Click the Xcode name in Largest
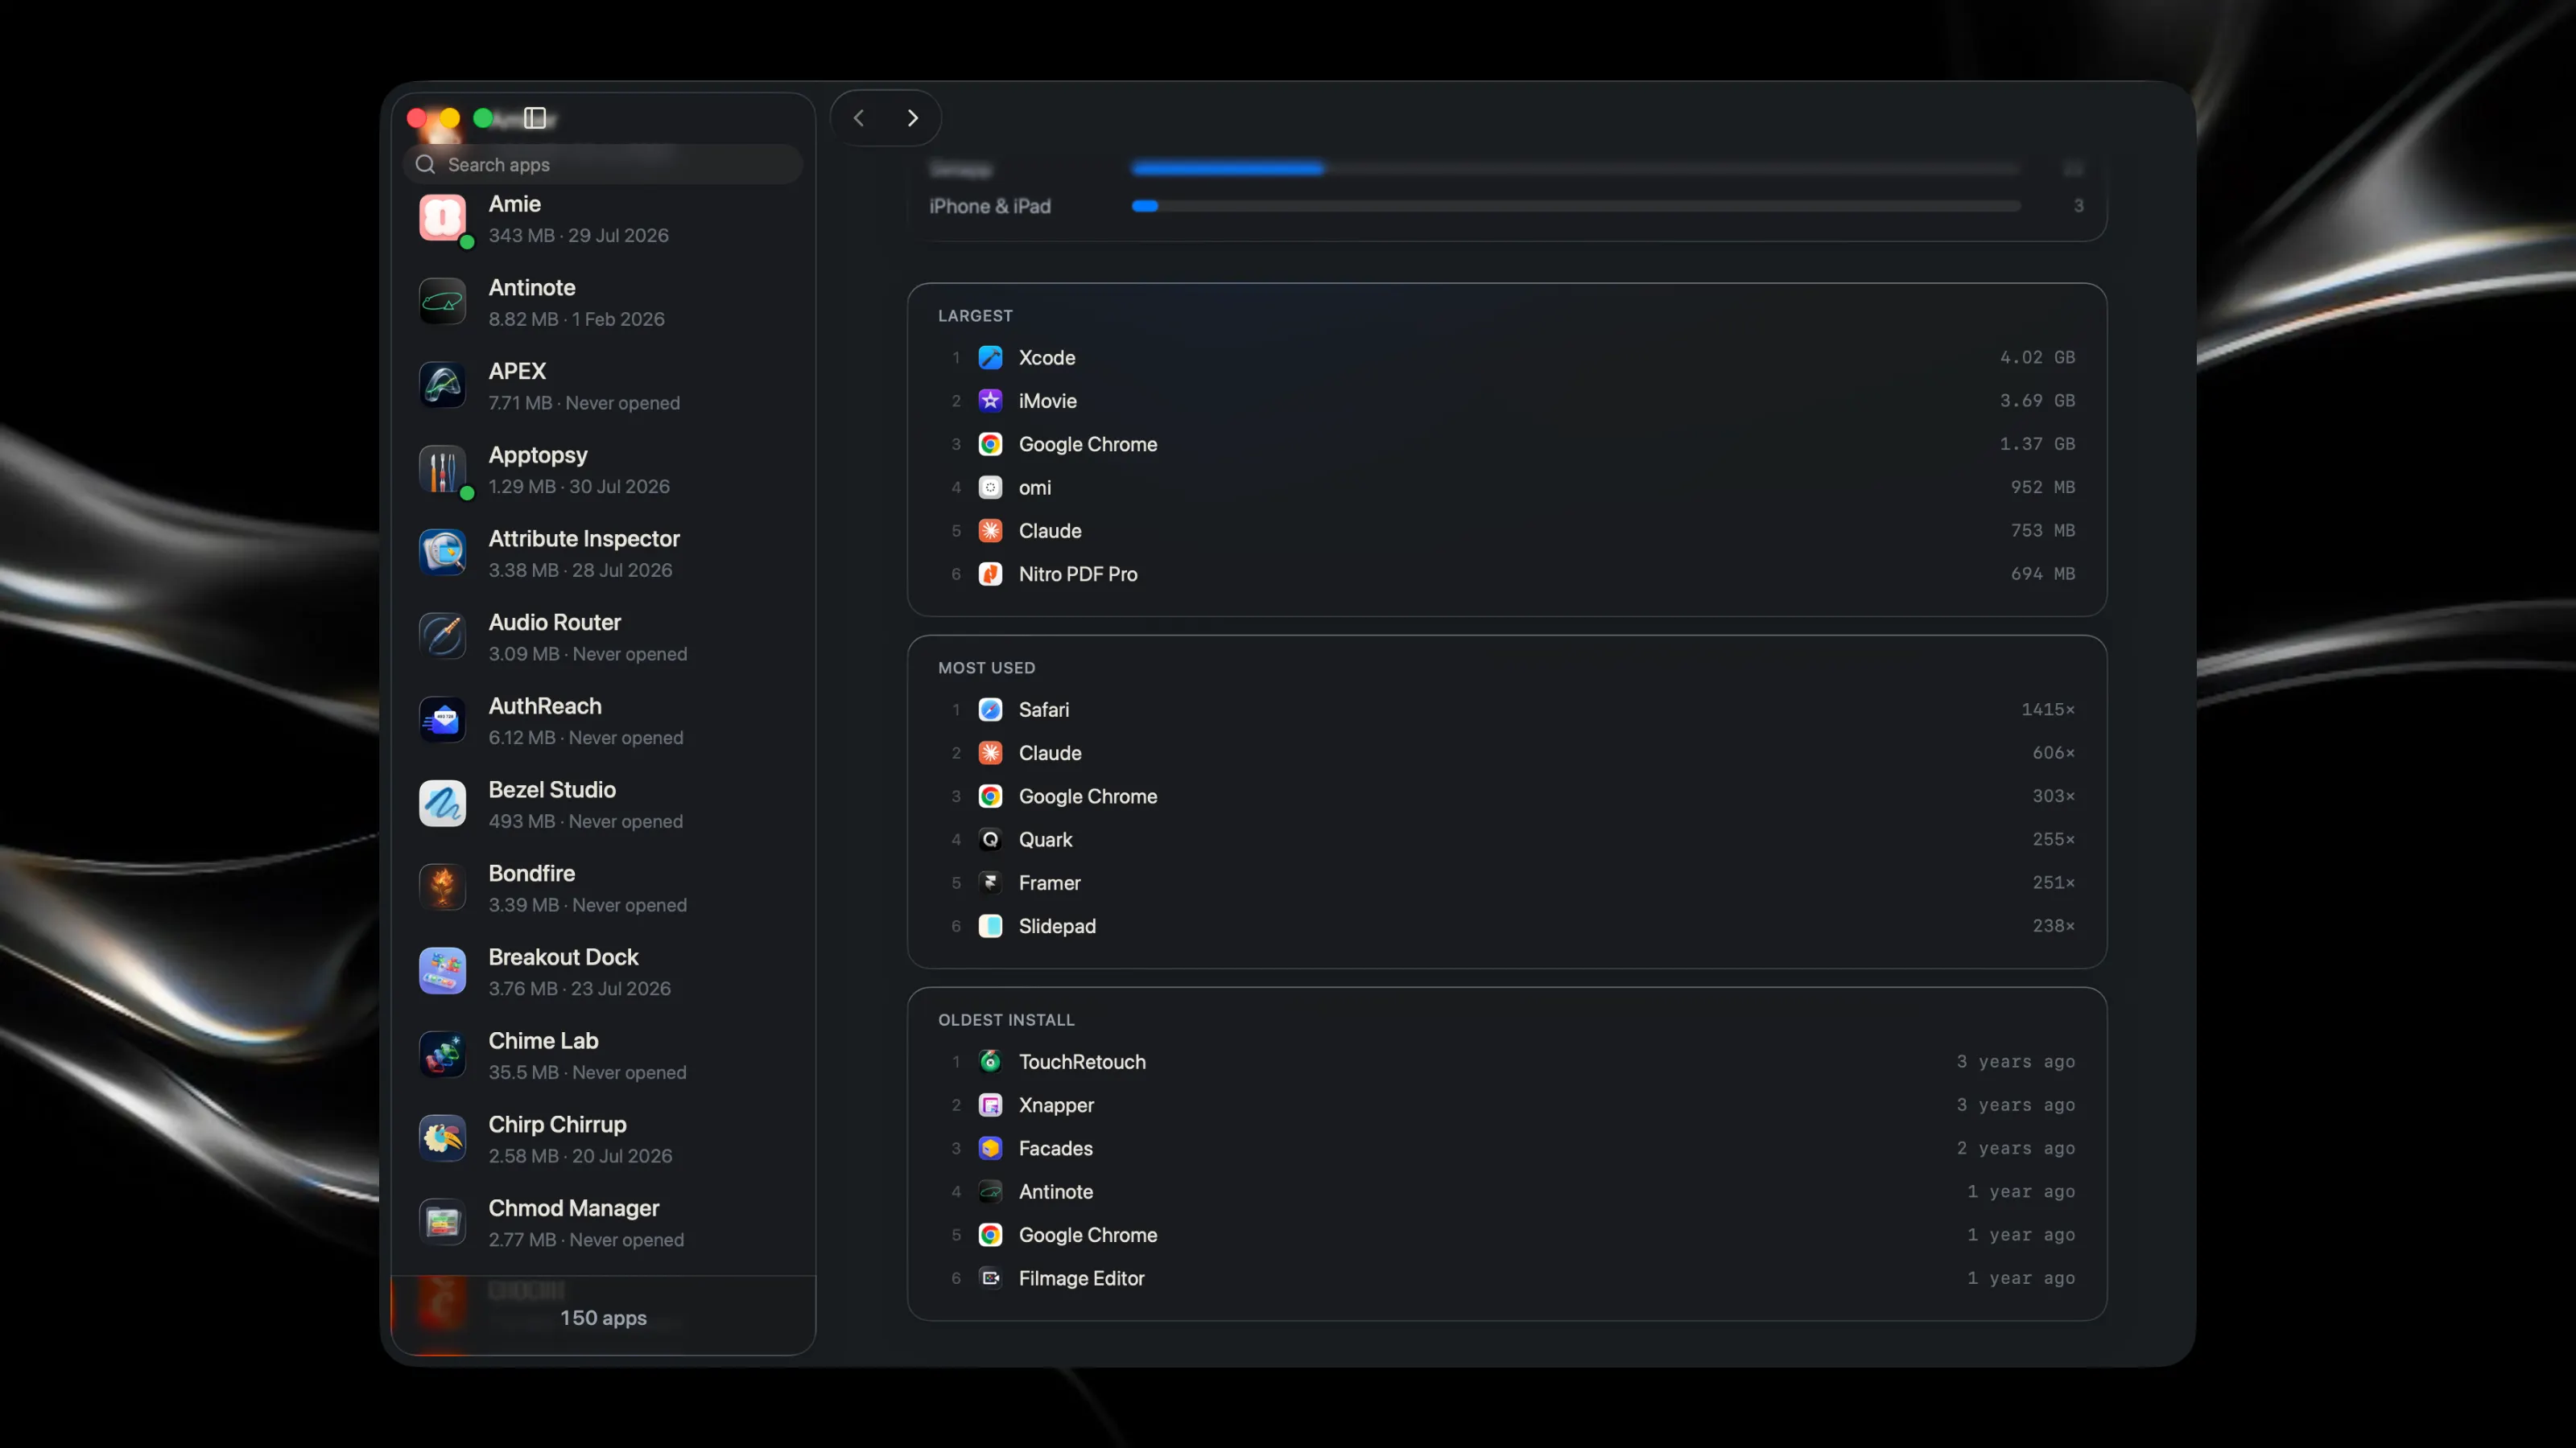 coord(1047,358)
